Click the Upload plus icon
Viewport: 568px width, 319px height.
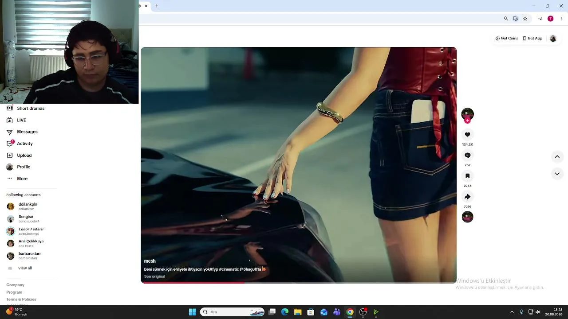(x=10, y=156)
